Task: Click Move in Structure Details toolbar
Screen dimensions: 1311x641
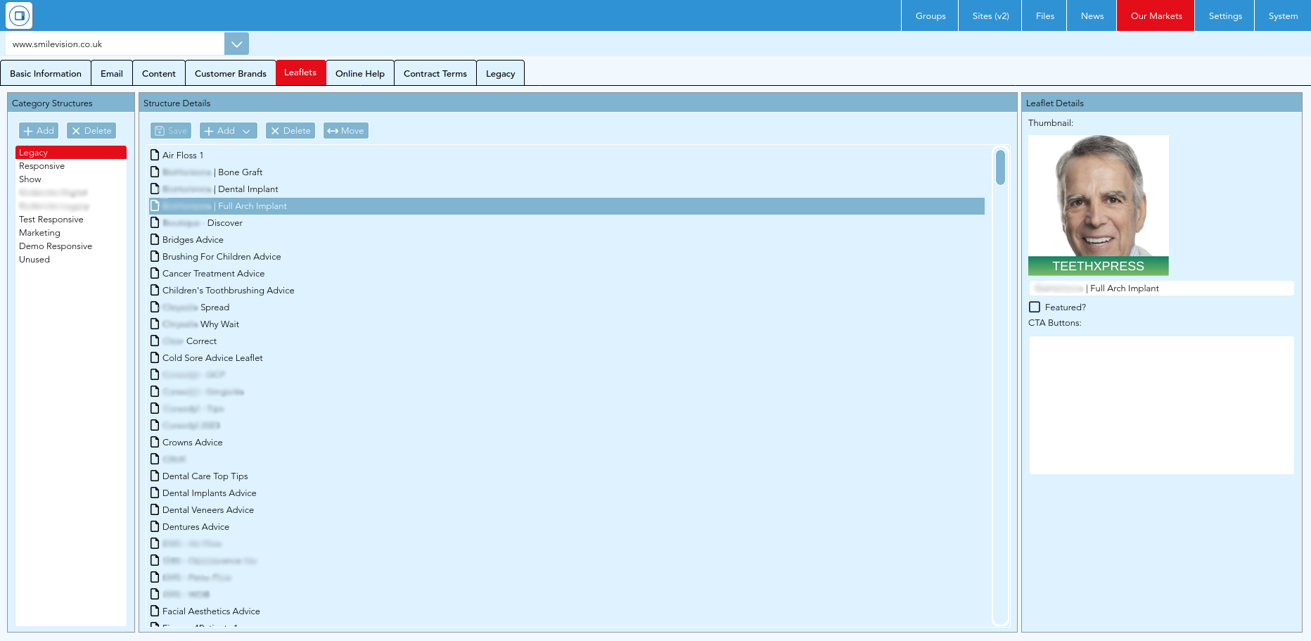Action: [x=346, y=131]
